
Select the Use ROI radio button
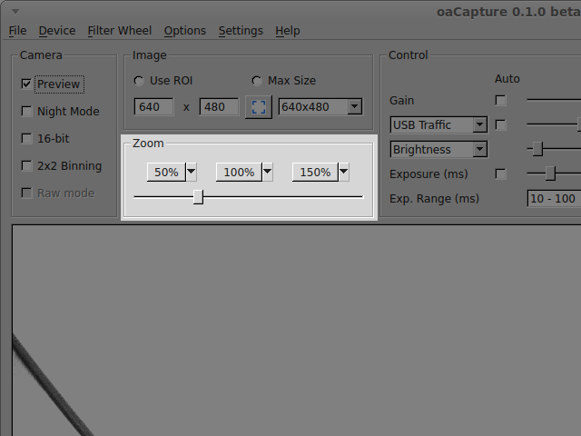139,81
